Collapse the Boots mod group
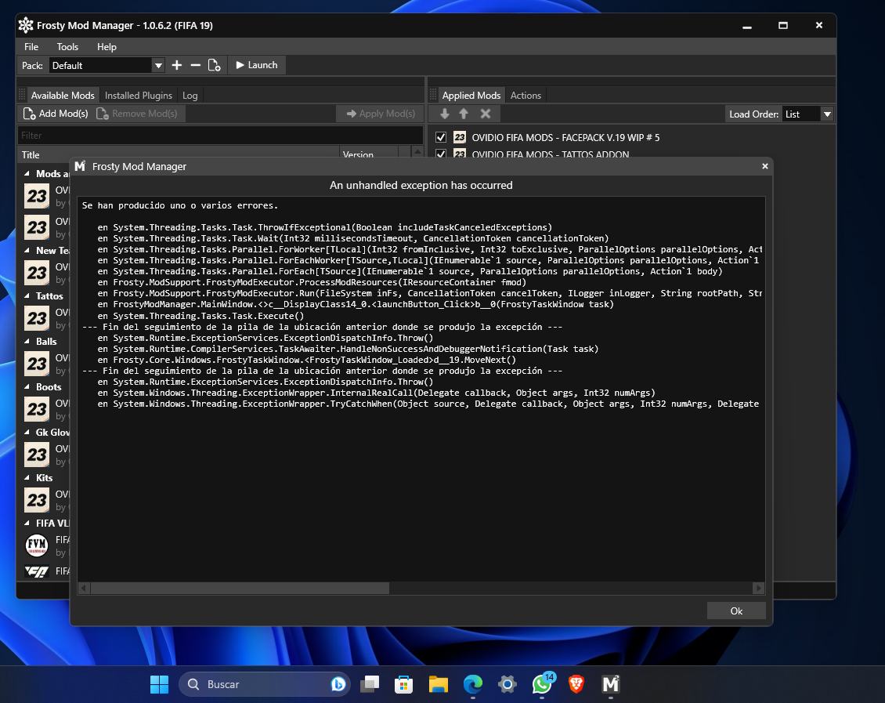Image resolution: width=885 pixels, height=703 pixels. 27,387
